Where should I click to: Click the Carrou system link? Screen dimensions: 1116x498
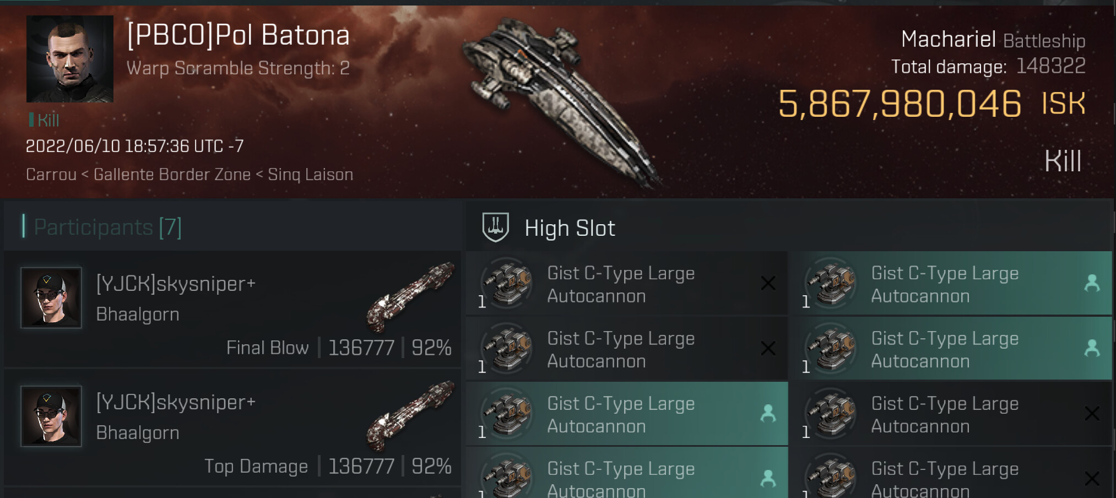(51, 175)
